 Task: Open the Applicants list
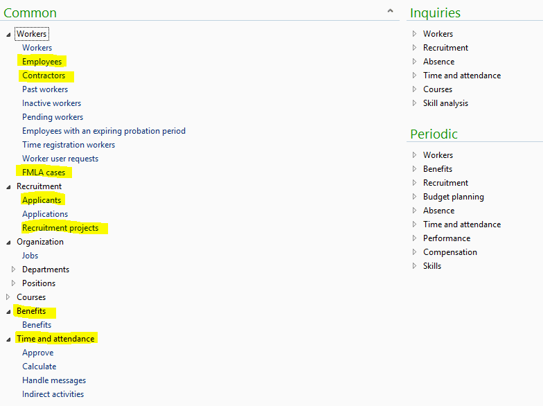tap(42, 200)
